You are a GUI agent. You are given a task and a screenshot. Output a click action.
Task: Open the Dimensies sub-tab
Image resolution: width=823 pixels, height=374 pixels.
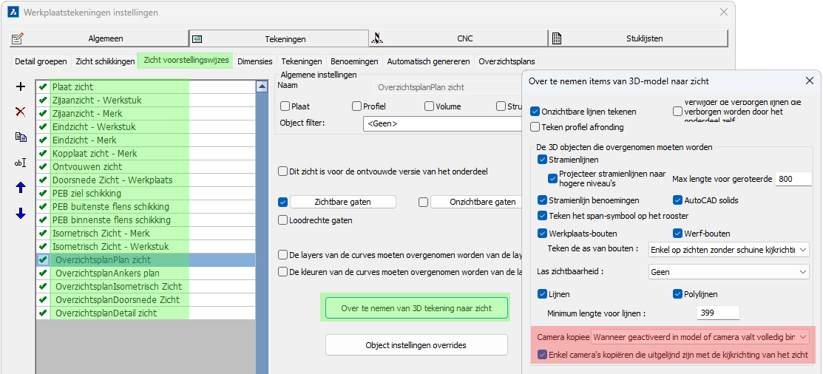point(255,61)
